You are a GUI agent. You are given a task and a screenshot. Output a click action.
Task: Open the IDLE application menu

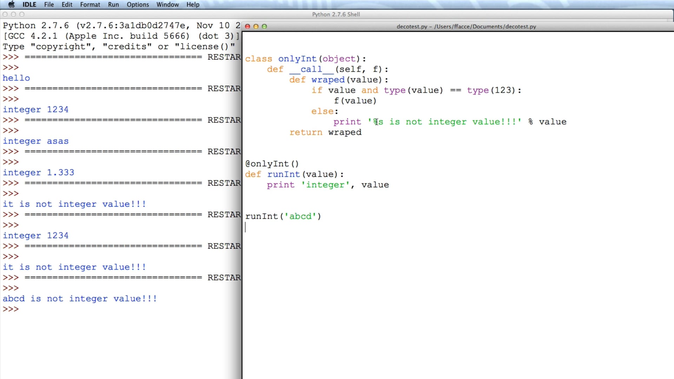(29, 5)
